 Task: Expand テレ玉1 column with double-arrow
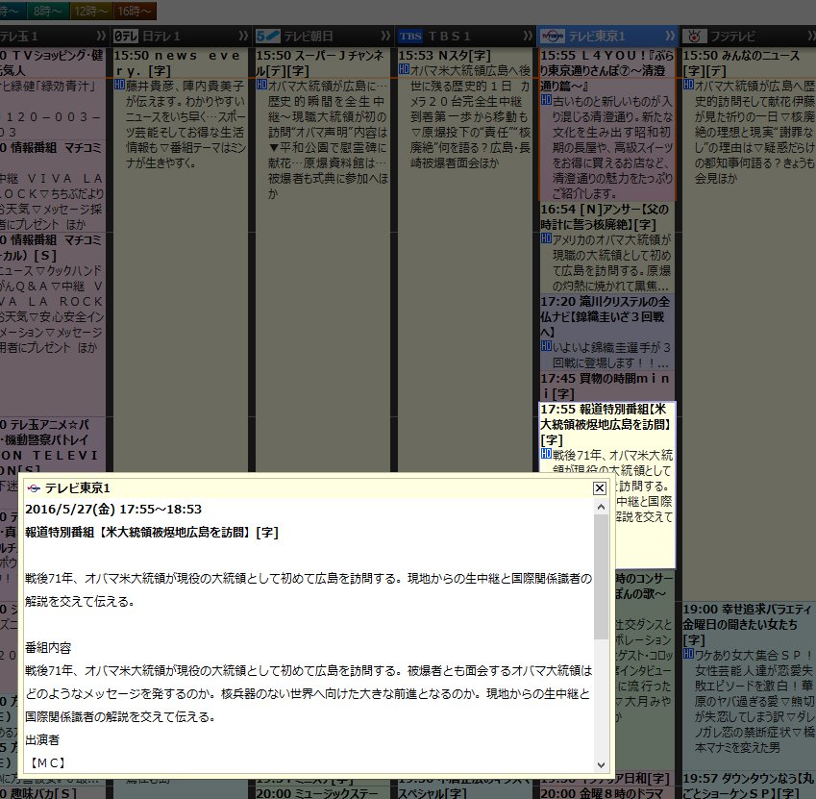[x=102, y=36]
